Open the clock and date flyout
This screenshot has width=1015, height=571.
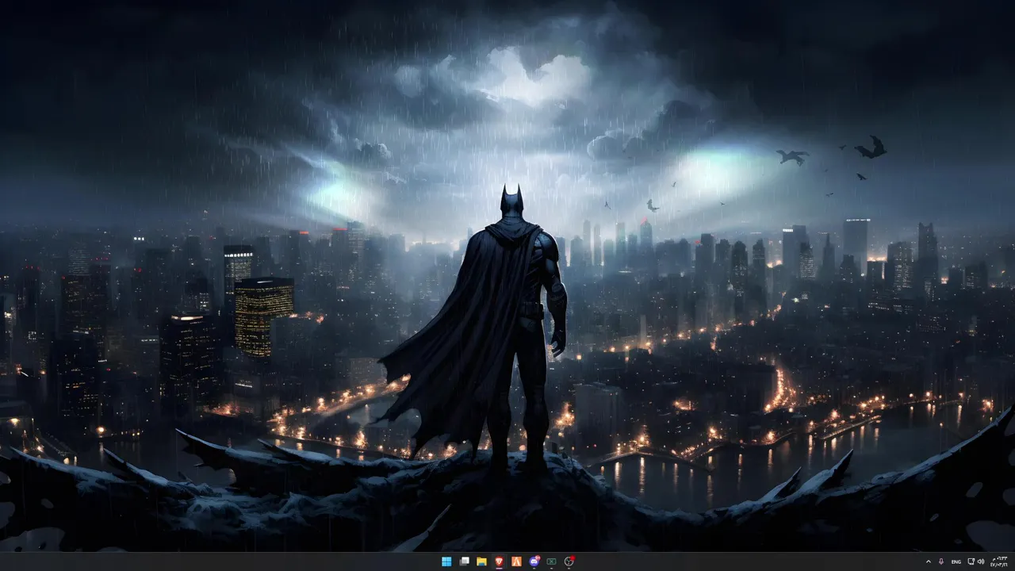tap(998, 561)
